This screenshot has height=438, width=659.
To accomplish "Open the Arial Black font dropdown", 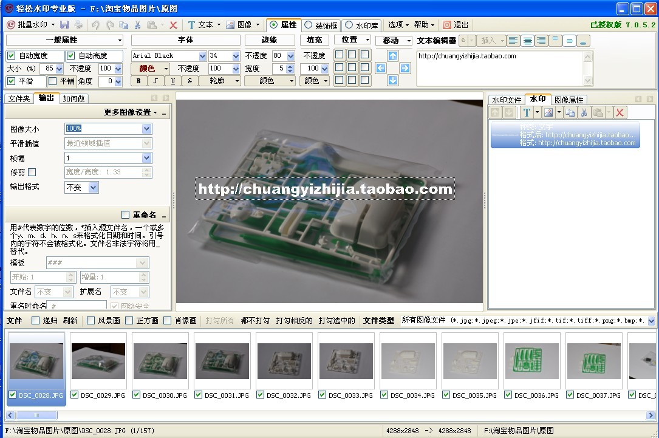I will (202, 56).
